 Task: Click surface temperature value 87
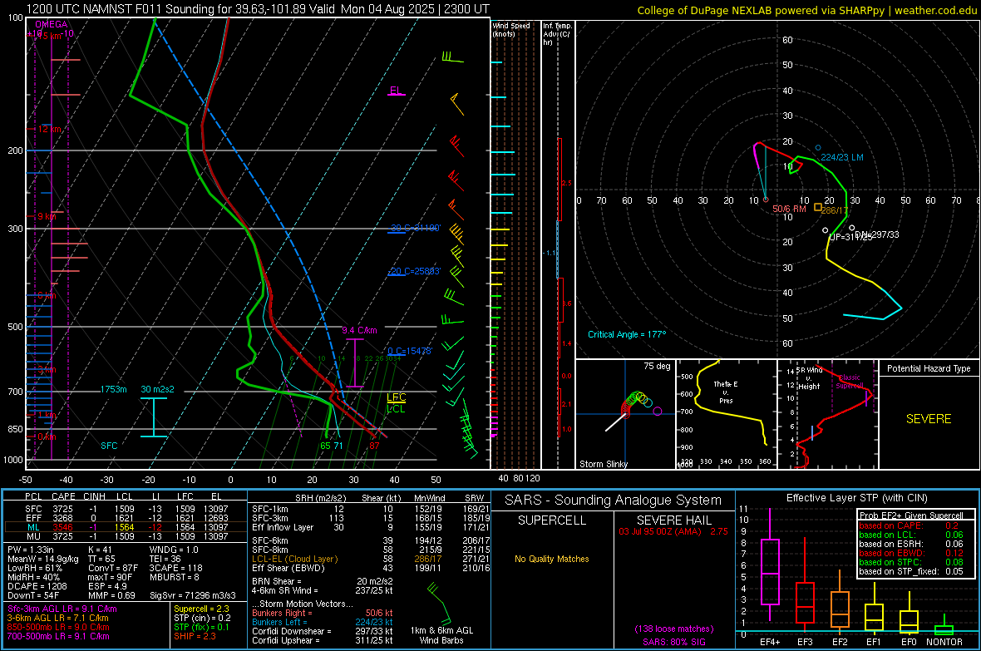click(374, 446)
